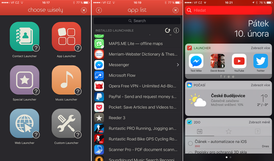
Task: Close the choose wisely screen
Action: [x=84, y=10]
